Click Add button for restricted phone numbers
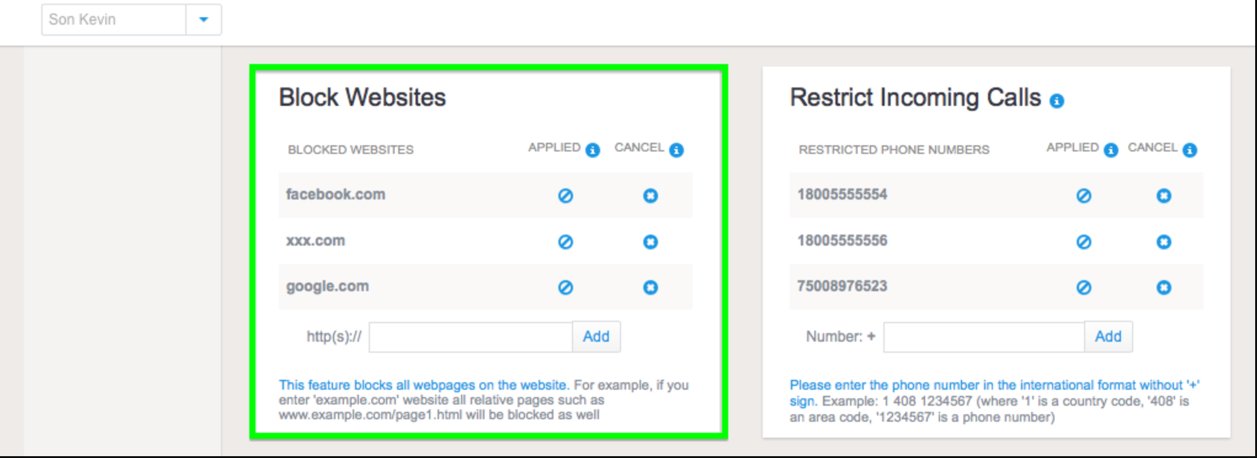 [x=1108, y=337]
